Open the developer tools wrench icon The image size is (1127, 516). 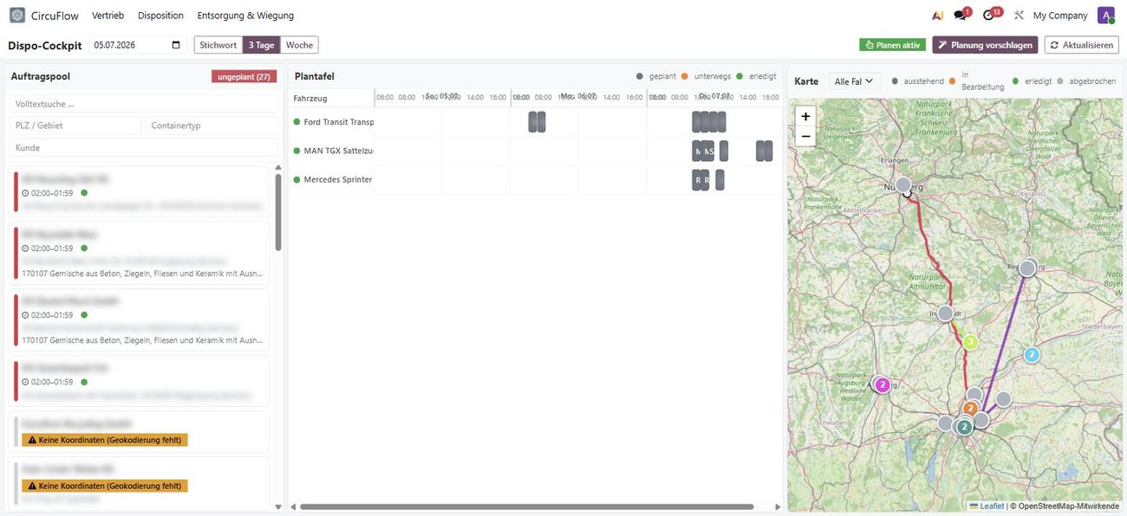(x=1019, y=16)
